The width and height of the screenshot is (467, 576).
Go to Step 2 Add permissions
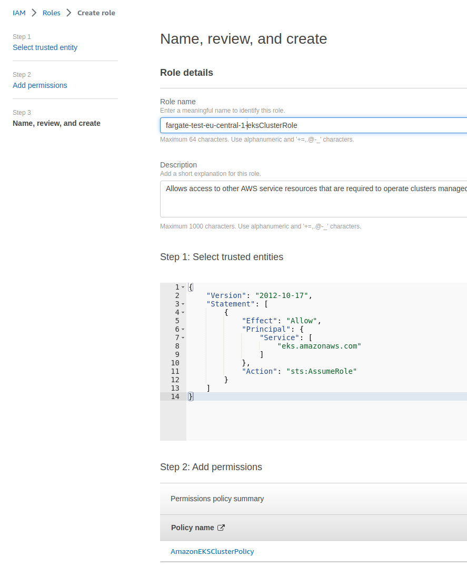click(40, 85)
